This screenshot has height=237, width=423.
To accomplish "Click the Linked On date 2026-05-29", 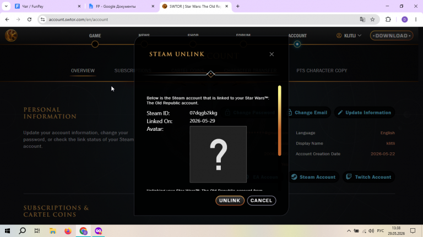I will pyautogui.click(x=202, y=121).
